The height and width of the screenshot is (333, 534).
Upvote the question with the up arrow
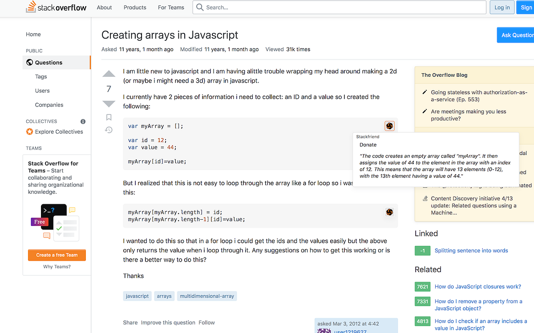click(109, 74)
